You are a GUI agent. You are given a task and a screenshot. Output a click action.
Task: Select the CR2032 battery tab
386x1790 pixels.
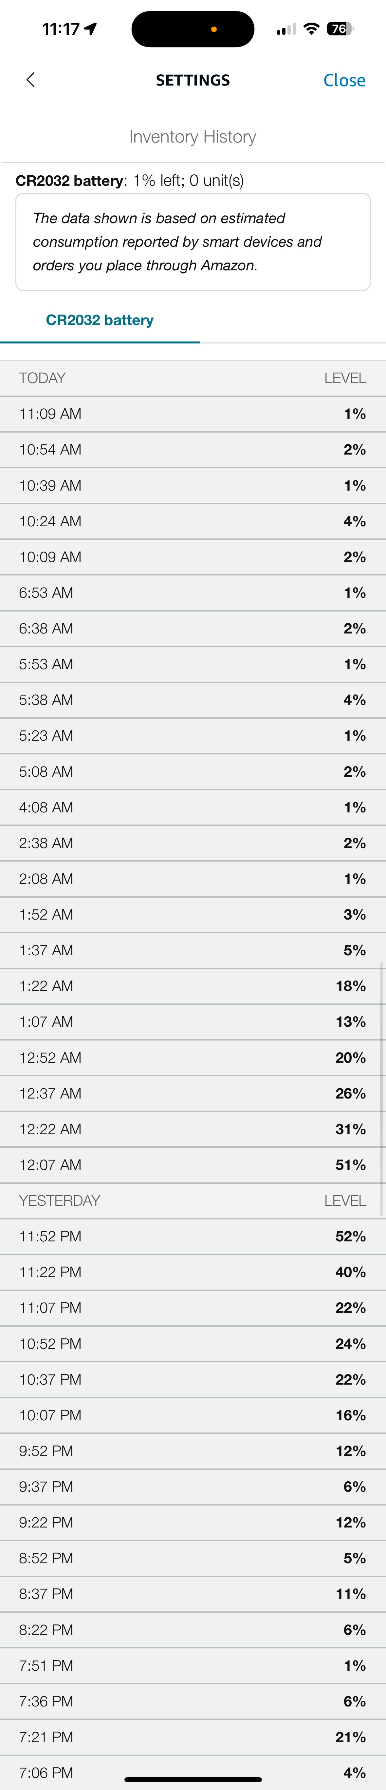[99, 320]
